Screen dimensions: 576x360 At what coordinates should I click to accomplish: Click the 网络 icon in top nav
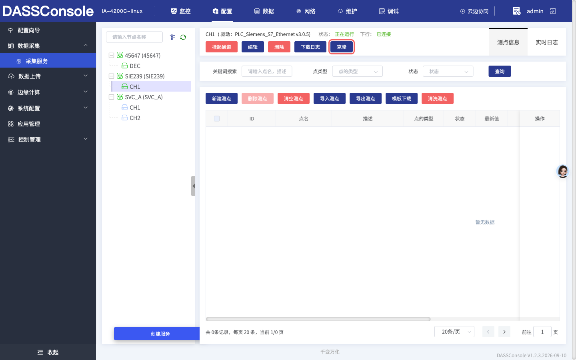(298, 11)
